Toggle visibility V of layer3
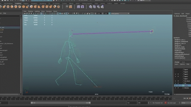 click(175, 74)
